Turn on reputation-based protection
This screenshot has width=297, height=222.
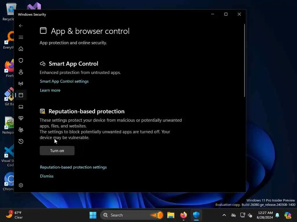tap(57, 151)
